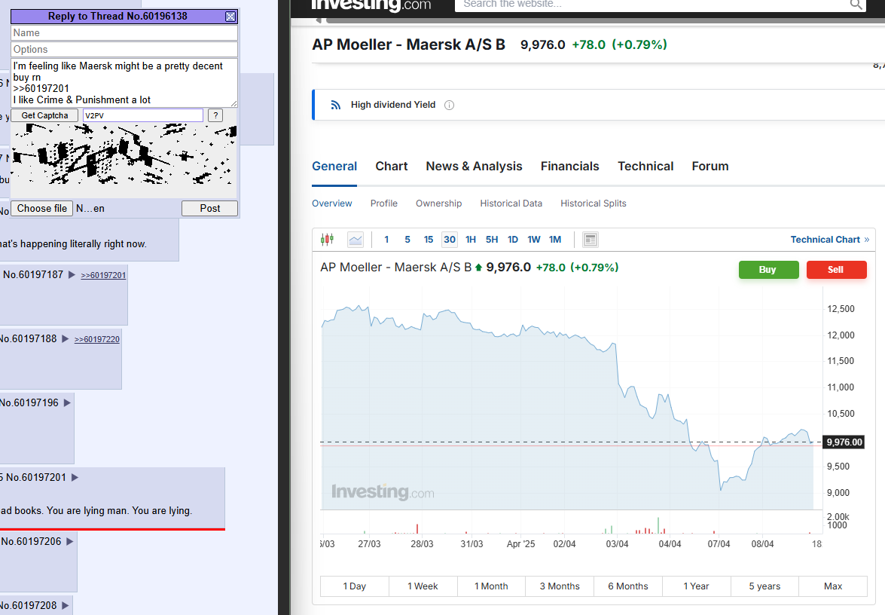
Task: Open post menu arrow for No.60197188
Action: [65, 339]
